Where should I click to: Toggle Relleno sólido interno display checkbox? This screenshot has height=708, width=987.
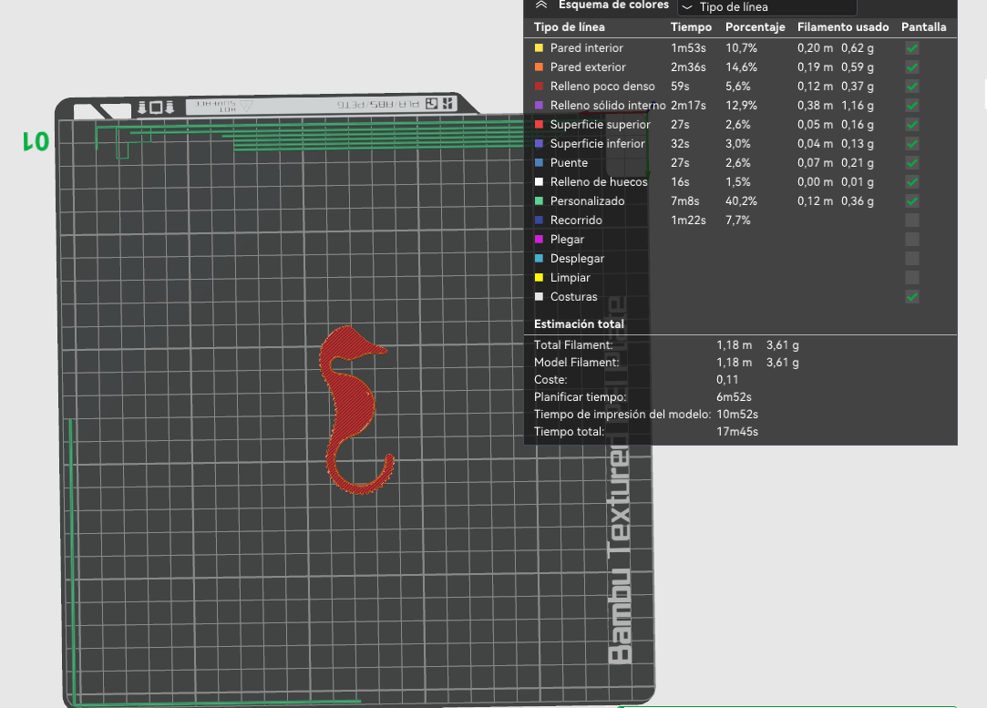coord(911,106)
